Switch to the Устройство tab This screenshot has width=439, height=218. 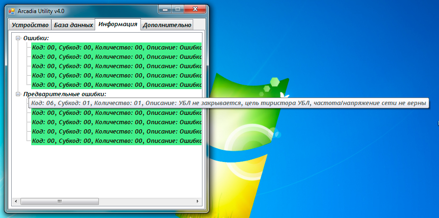tap(30, 25)
